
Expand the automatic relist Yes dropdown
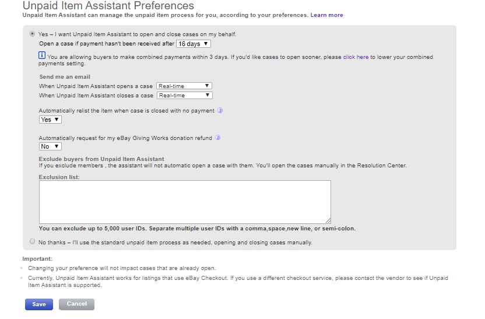pyautogui.click(x=50, y=120)
